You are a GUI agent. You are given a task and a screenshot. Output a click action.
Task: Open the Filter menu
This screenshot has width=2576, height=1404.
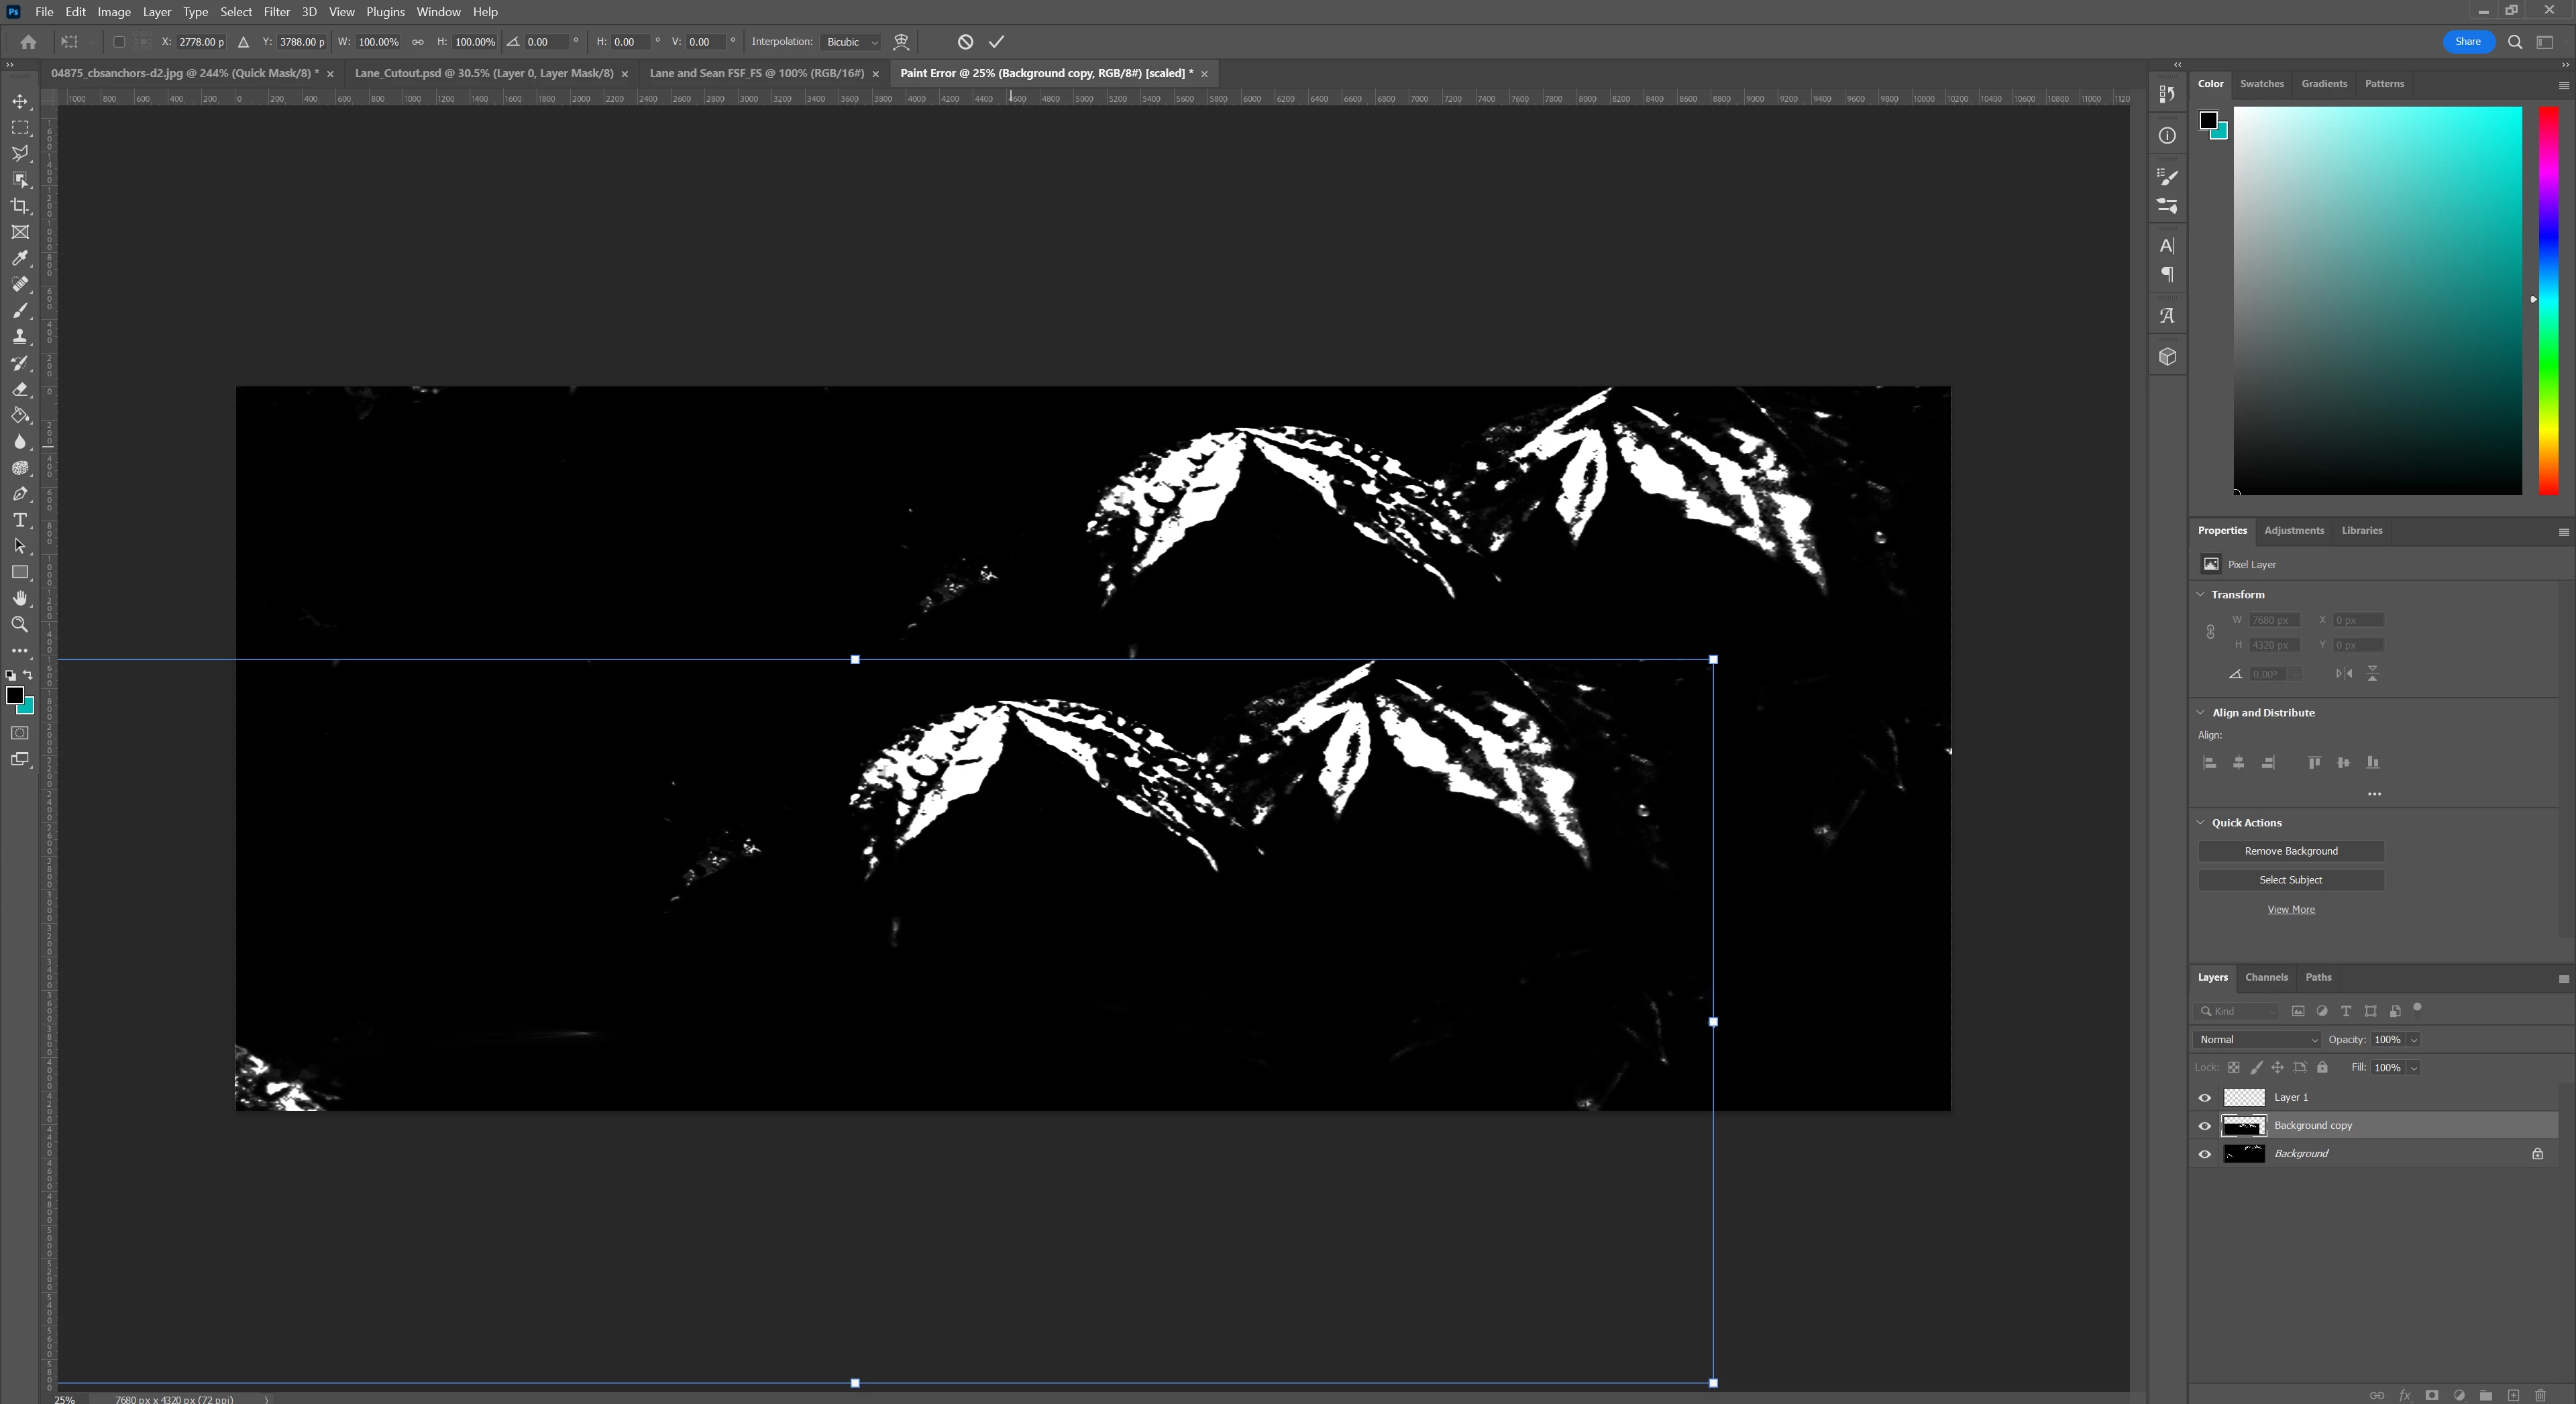pos(276,12)
